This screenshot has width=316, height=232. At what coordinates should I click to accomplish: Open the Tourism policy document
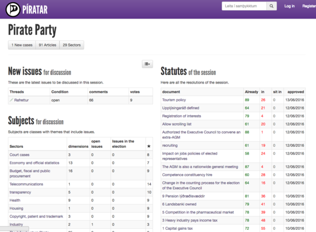coord(174,100)
